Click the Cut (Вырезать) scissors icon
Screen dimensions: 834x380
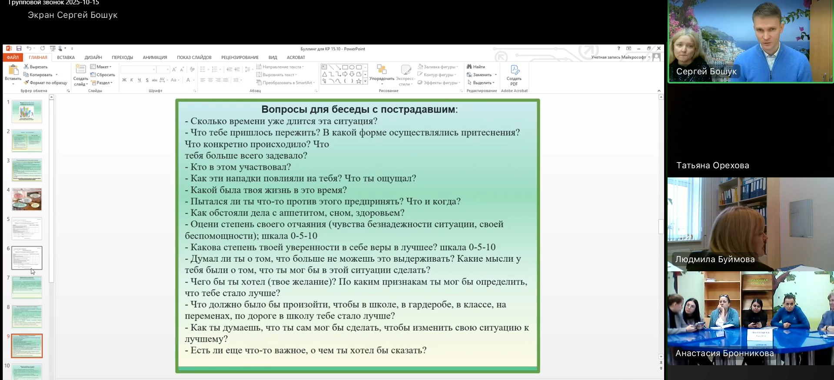[x=27, y=67]
